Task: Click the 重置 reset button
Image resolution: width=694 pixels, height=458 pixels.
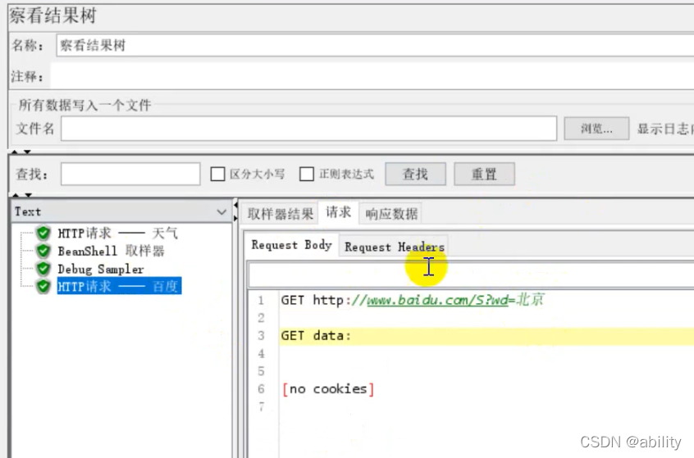Action: pos(484,175)
